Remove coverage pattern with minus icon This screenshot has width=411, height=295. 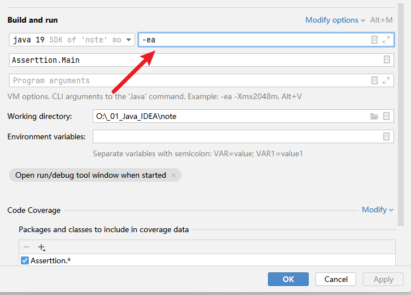[27, 247]
